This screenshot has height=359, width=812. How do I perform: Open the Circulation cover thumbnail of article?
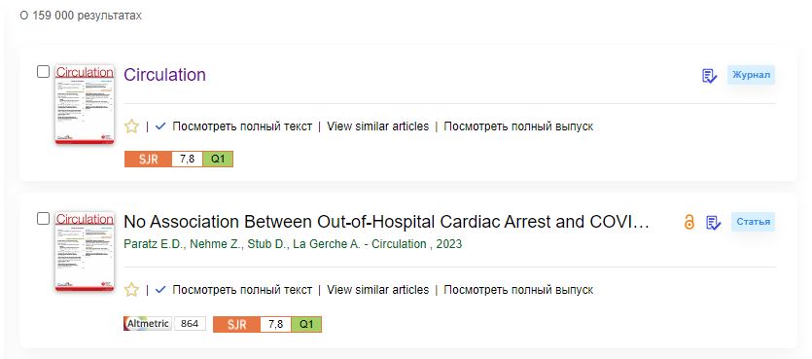85,251
